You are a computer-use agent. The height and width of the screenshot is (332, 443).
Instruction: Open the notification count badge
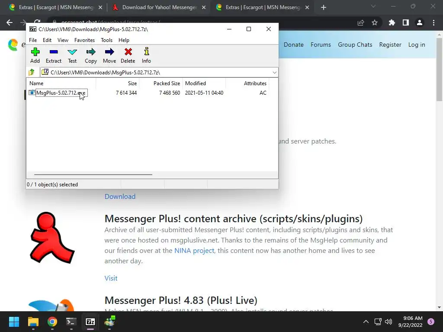pos(431,322)
